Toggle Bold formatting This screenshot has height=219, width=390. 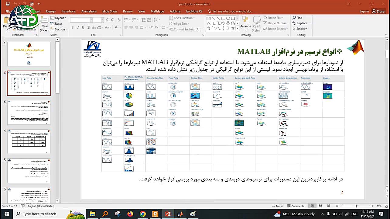point(72,27)
